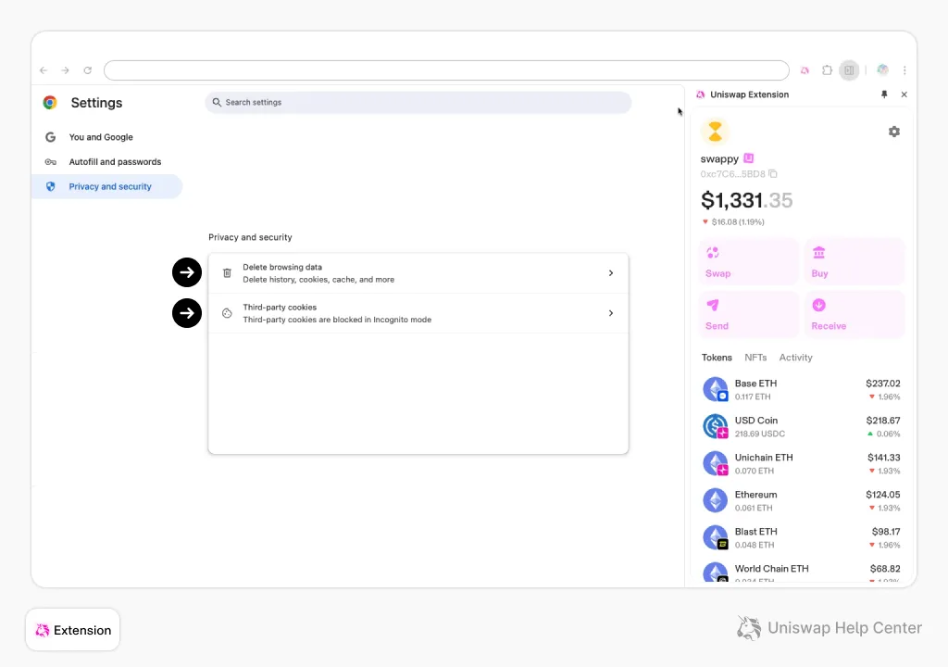The height and width of the screenshot is (667, 948).
Task: Click the Blast ETH token icon
Action: click(x=716, y=537)
